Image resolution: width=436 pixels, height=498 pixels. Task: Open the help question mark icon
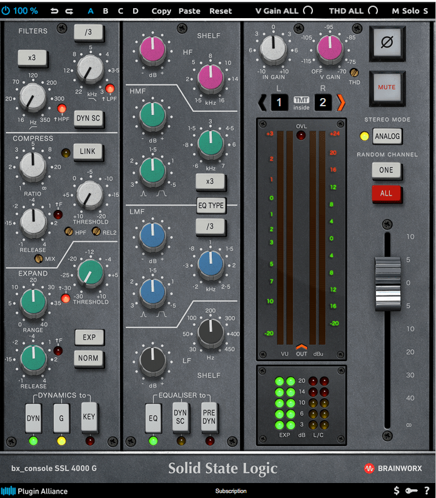tap(427, 491)
